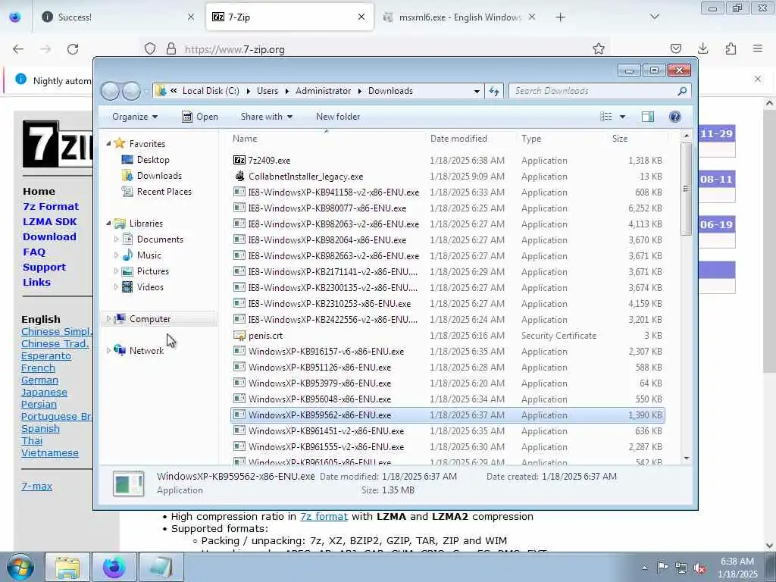This screenshot has height=582, width=776.
Task: Open Firefox downloads arrow icon
Action: click(x=702, y=48)
